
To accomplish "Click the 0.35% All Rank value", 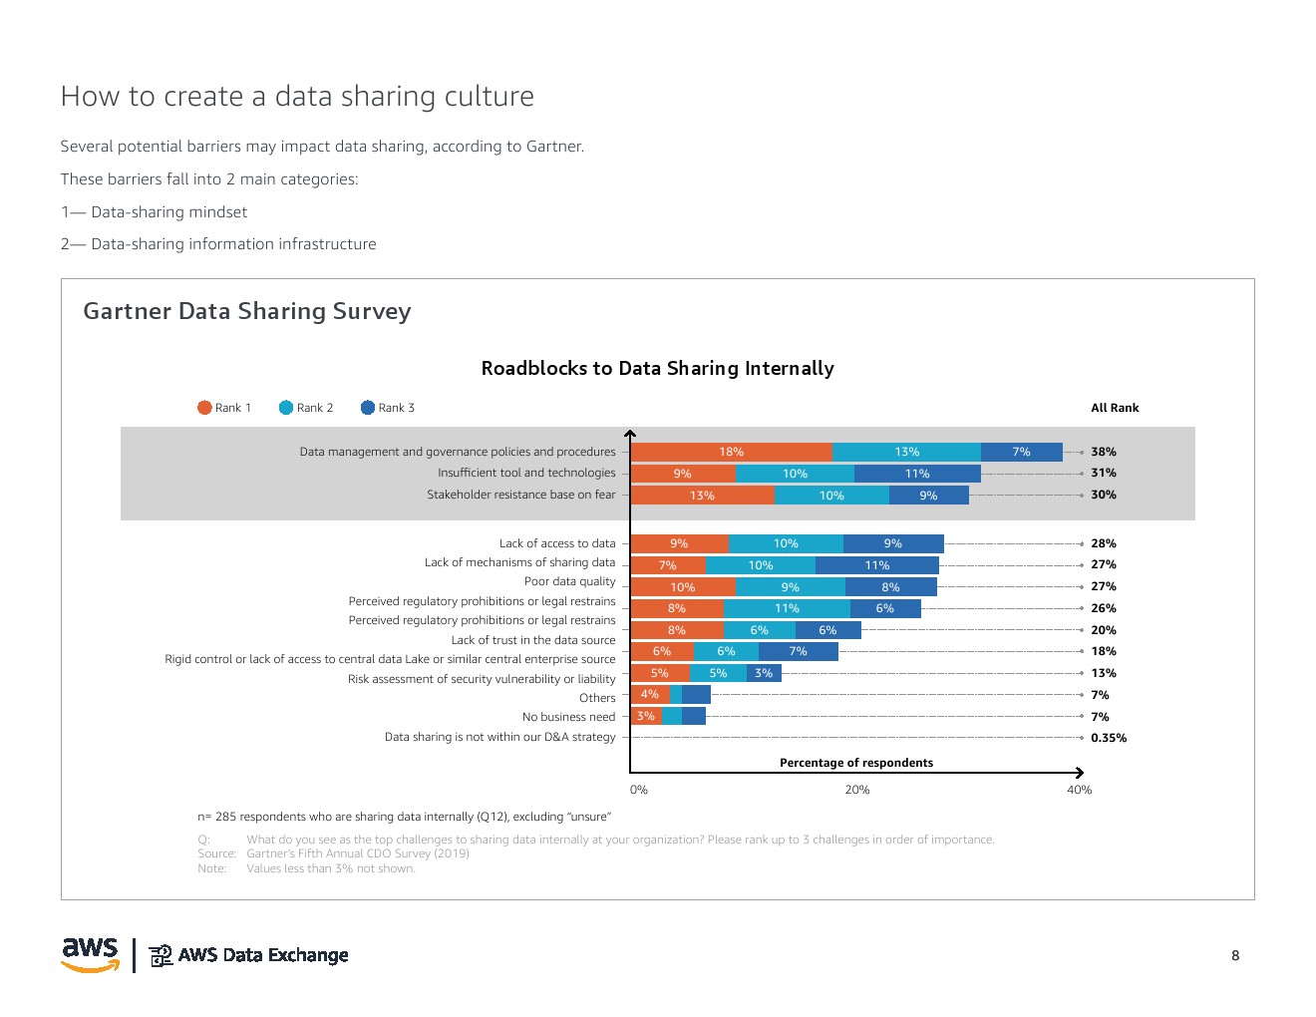I will click(1108, 738).
